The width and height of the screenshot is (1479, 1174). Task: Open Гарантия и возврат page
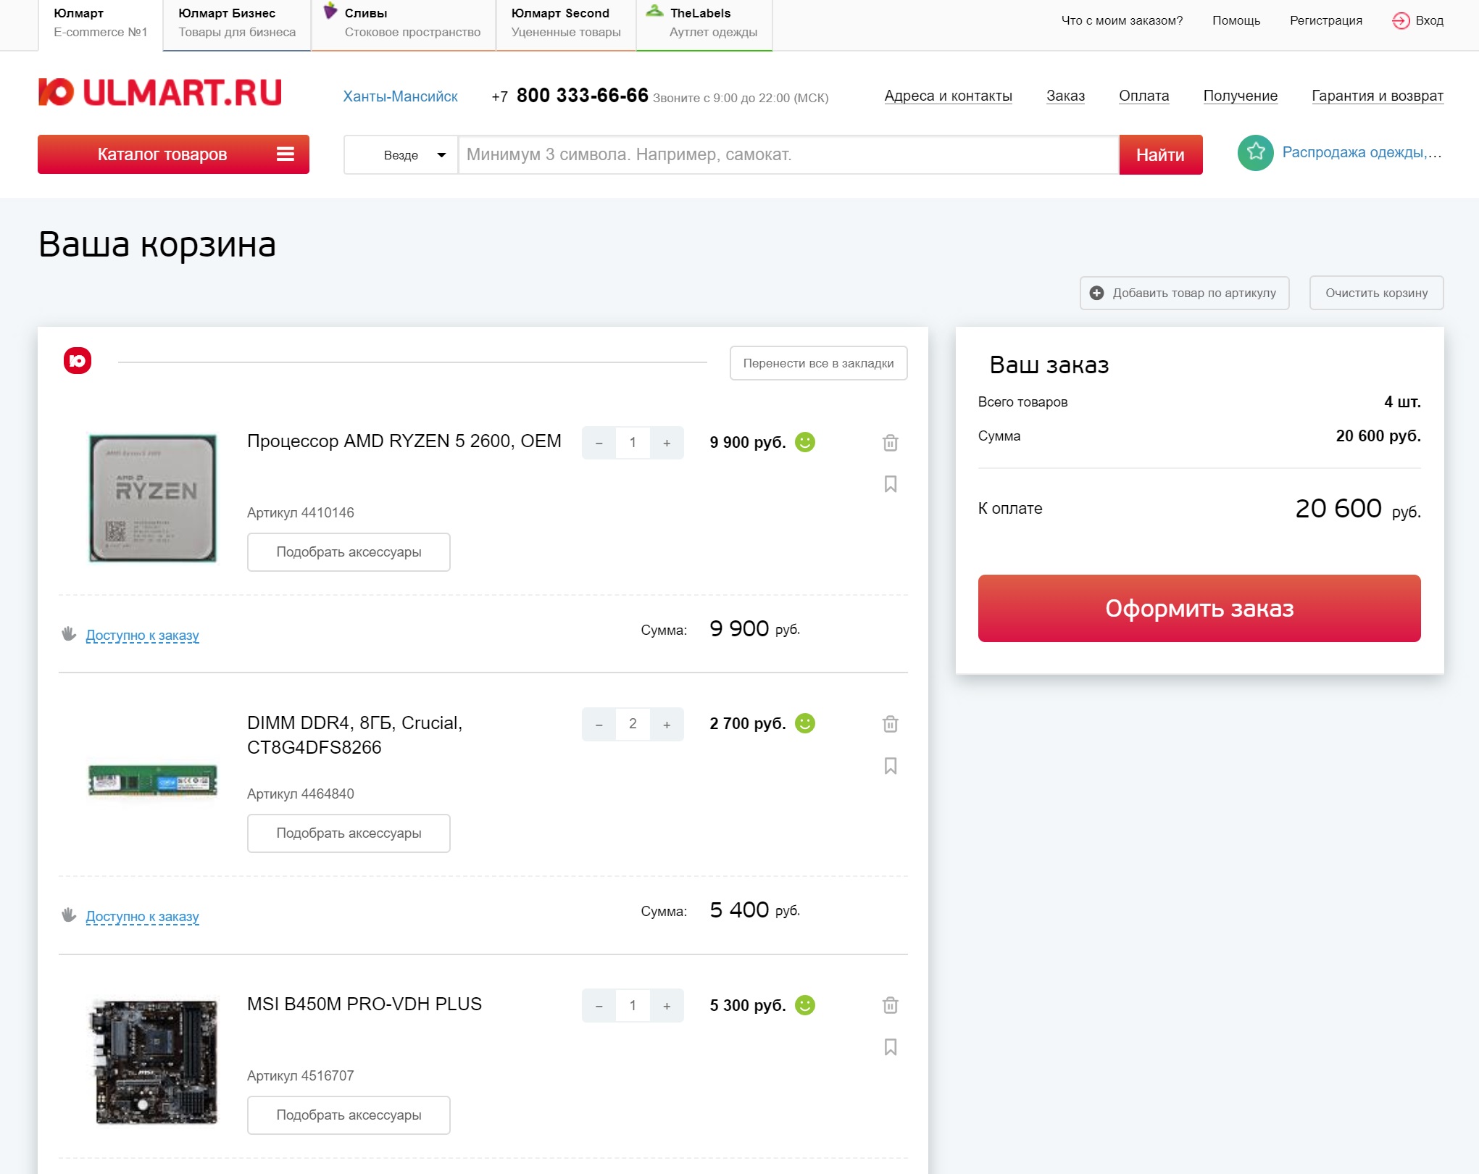click(1377, 96)
